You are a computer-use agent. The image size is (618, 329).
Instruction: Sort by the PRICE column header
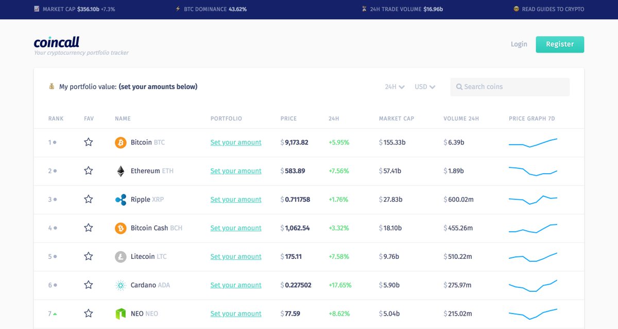pyautogui.click(x=288, y=119)
